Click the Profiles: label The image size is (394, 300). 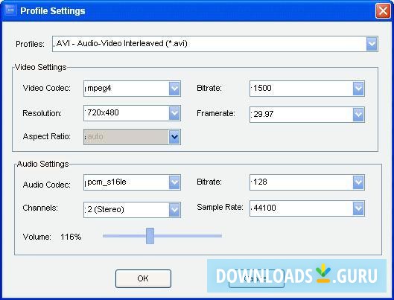[x=30, y=44]
